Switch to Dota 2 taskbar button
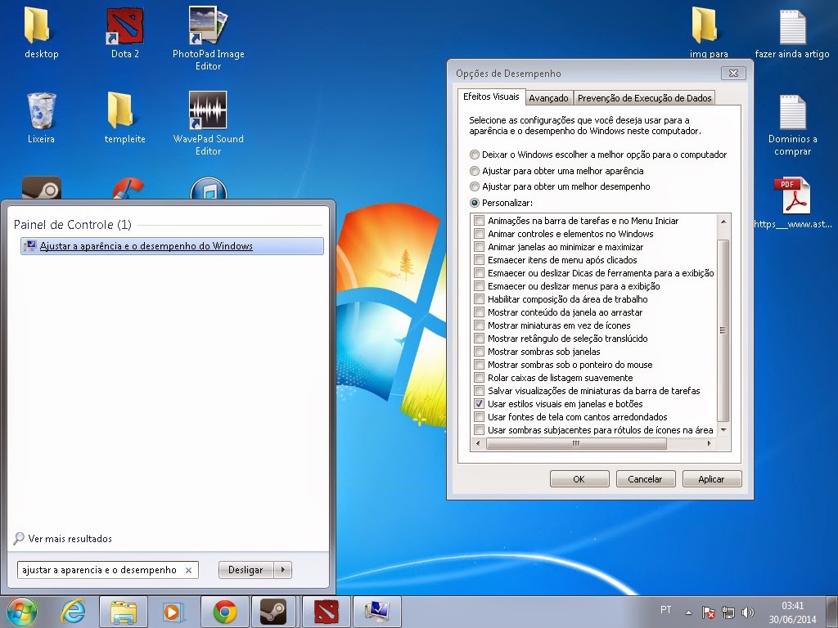Viewport: 838px width, 628px height. [x=326, y=612]
